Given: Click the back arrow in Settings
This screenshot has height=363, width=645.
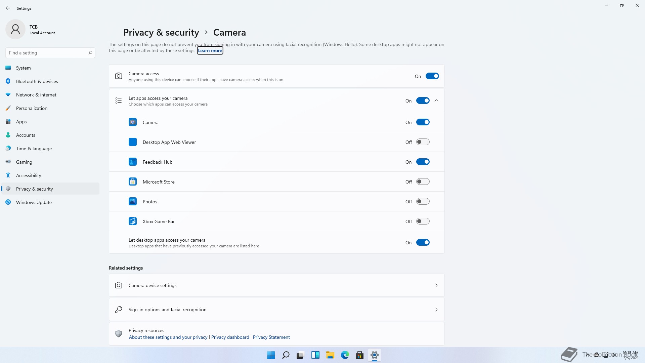Looking at the screenshot, I should (8, 8).
